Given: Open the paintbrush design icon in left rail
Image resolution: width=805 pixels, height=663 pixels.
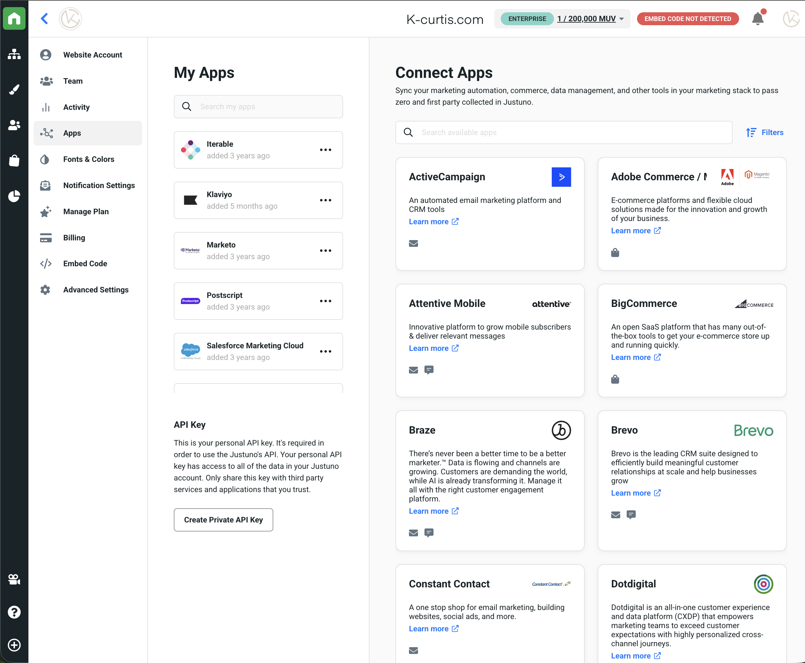Looking at the screenshot, I should click(x=14, y=89).
